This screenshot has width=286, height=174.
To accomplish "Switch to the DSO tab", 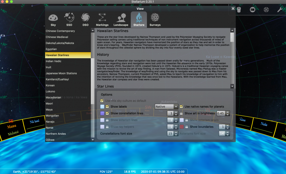I will [85, 20].
